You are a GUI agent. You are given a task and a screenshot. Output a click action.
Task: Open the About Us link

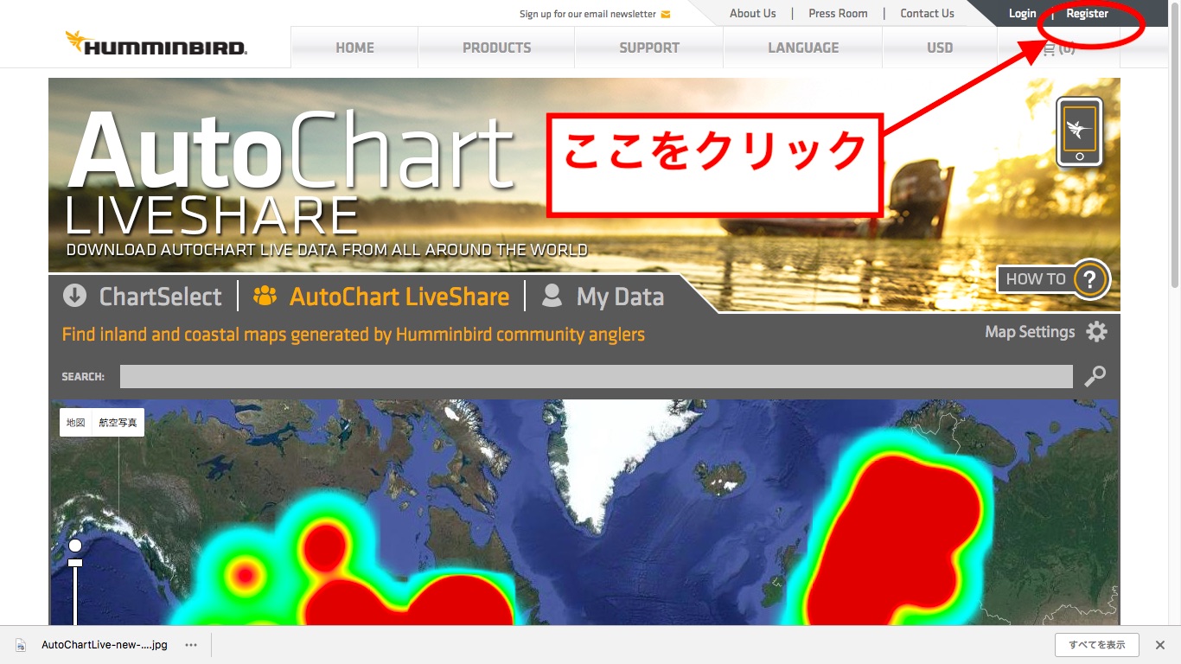point(753,13)
